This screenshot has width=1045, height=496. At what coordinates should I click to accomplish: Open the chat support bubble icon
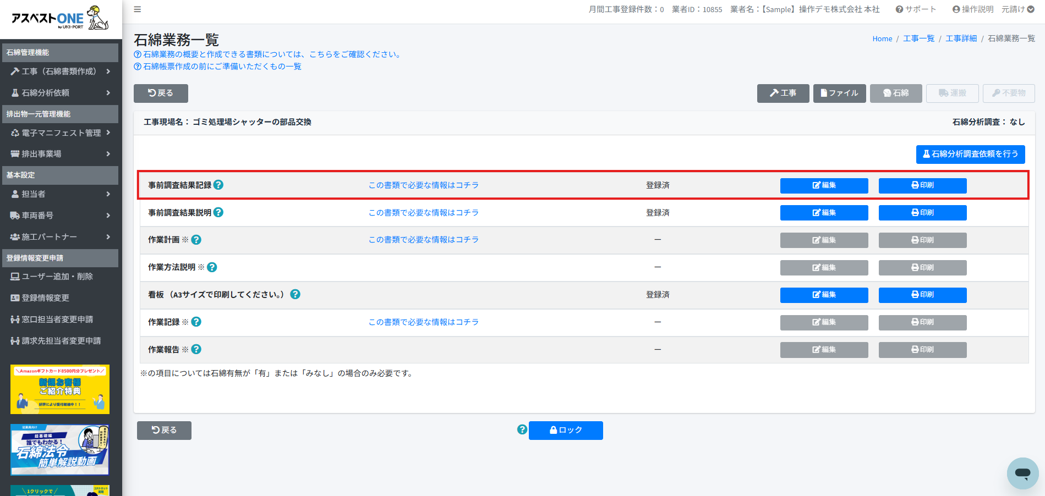(1022, 473)
